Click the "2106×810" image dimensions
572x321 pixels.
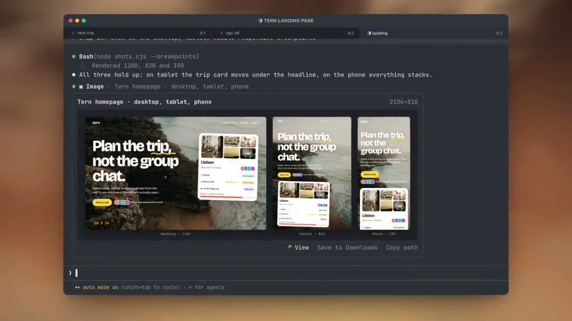404,102
